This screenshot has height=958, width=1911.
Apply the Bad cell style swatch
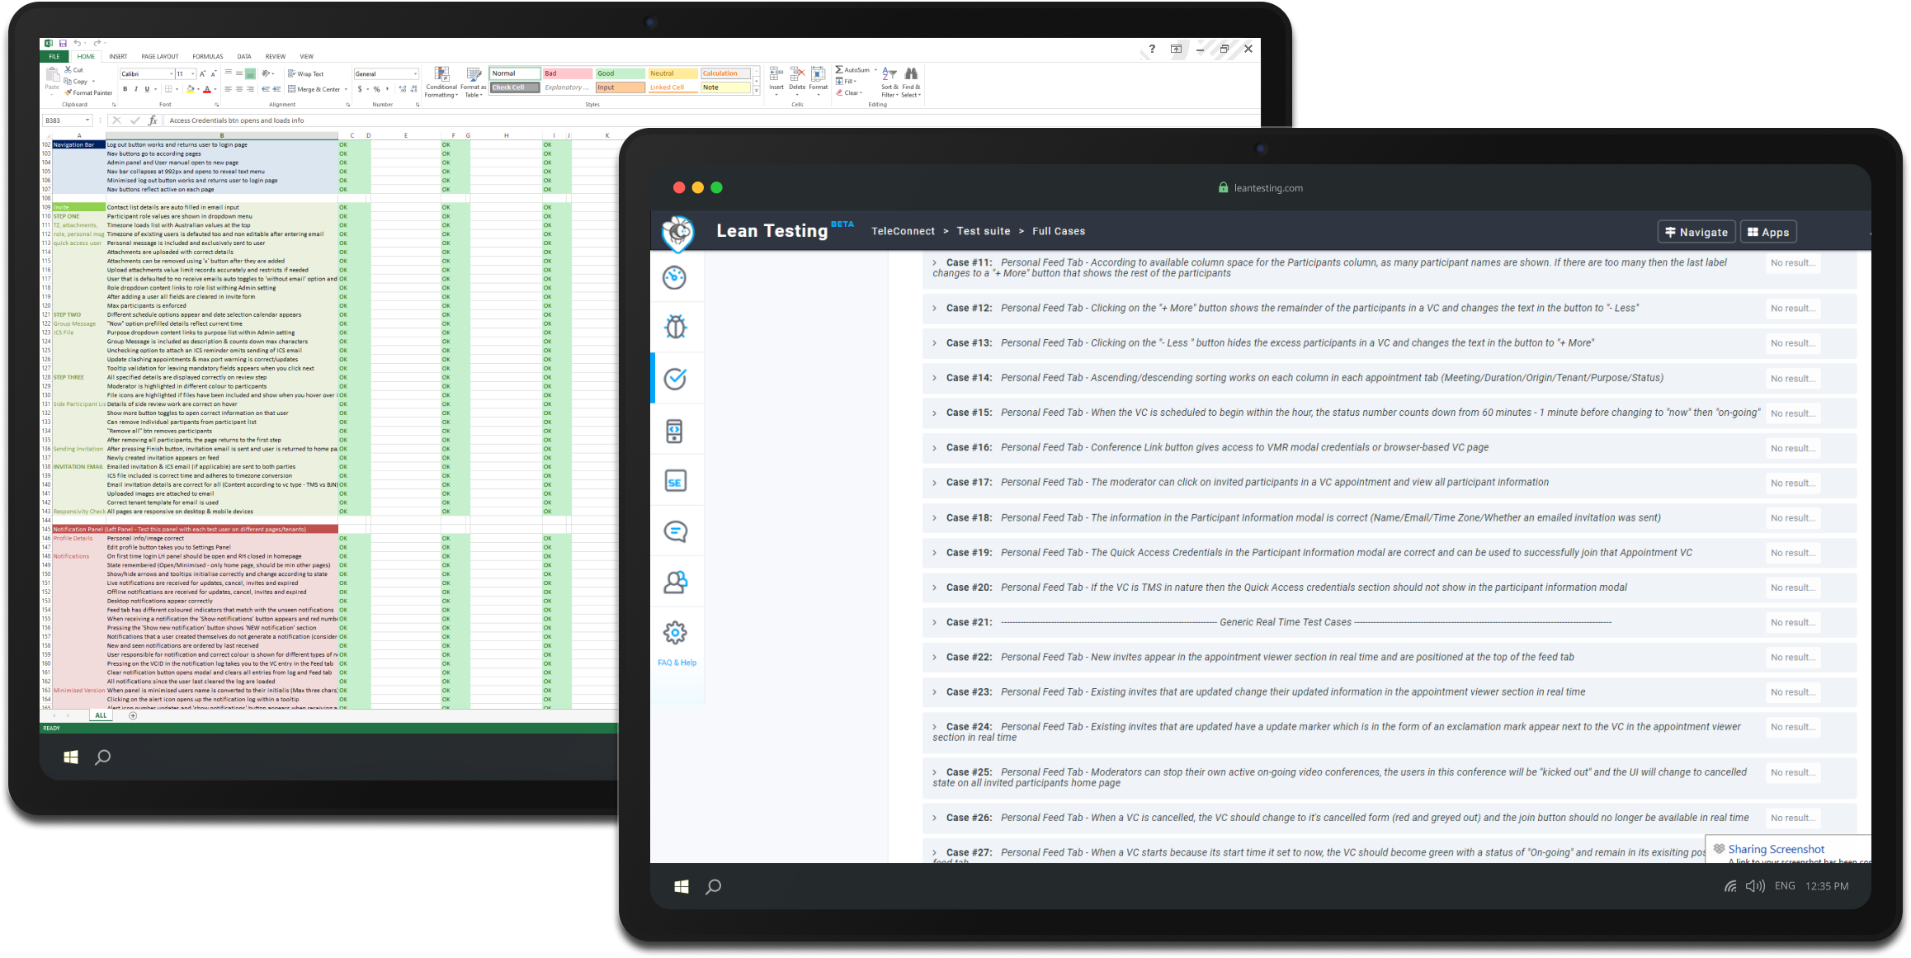567,73
